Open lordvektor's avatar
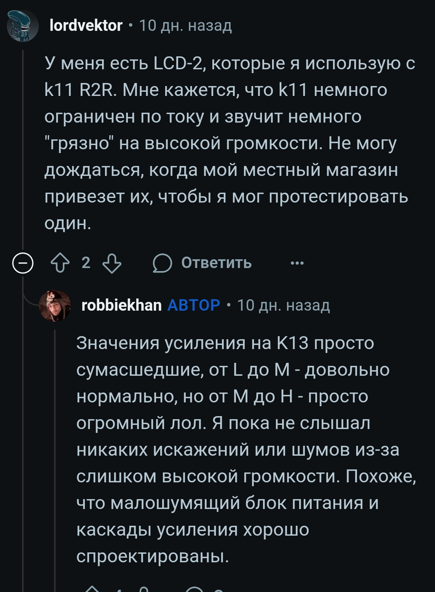 coord(23,26)
